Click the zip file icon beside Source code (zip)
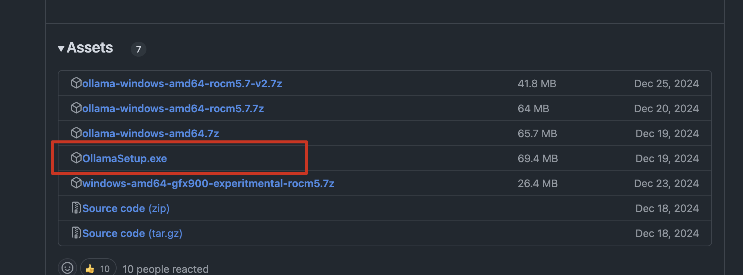 [x=76, y=208]
